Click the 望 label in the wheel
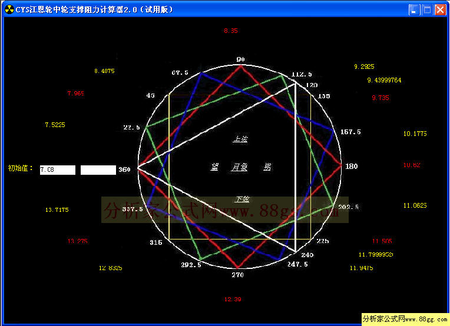 click(x=214, y=167)
